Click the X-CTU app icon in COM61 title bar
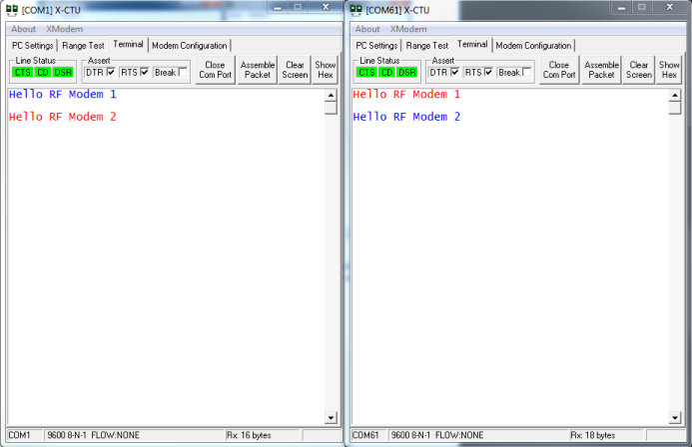Image resolution: width=692 pixels, height=447 pixels. pos(355,10)
